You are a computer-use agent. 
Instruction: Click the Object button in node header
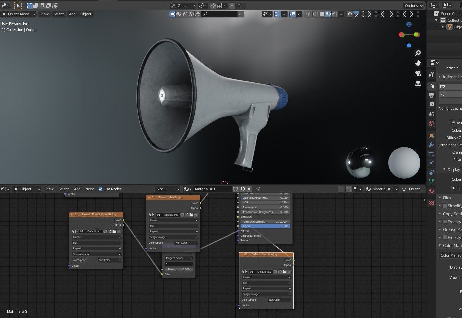click(x=411, y=189)
